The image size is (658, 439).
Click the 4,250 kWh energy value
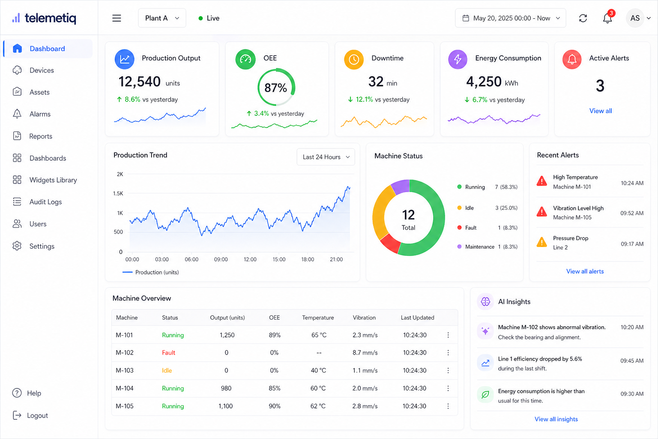click(x=492, y=82)
